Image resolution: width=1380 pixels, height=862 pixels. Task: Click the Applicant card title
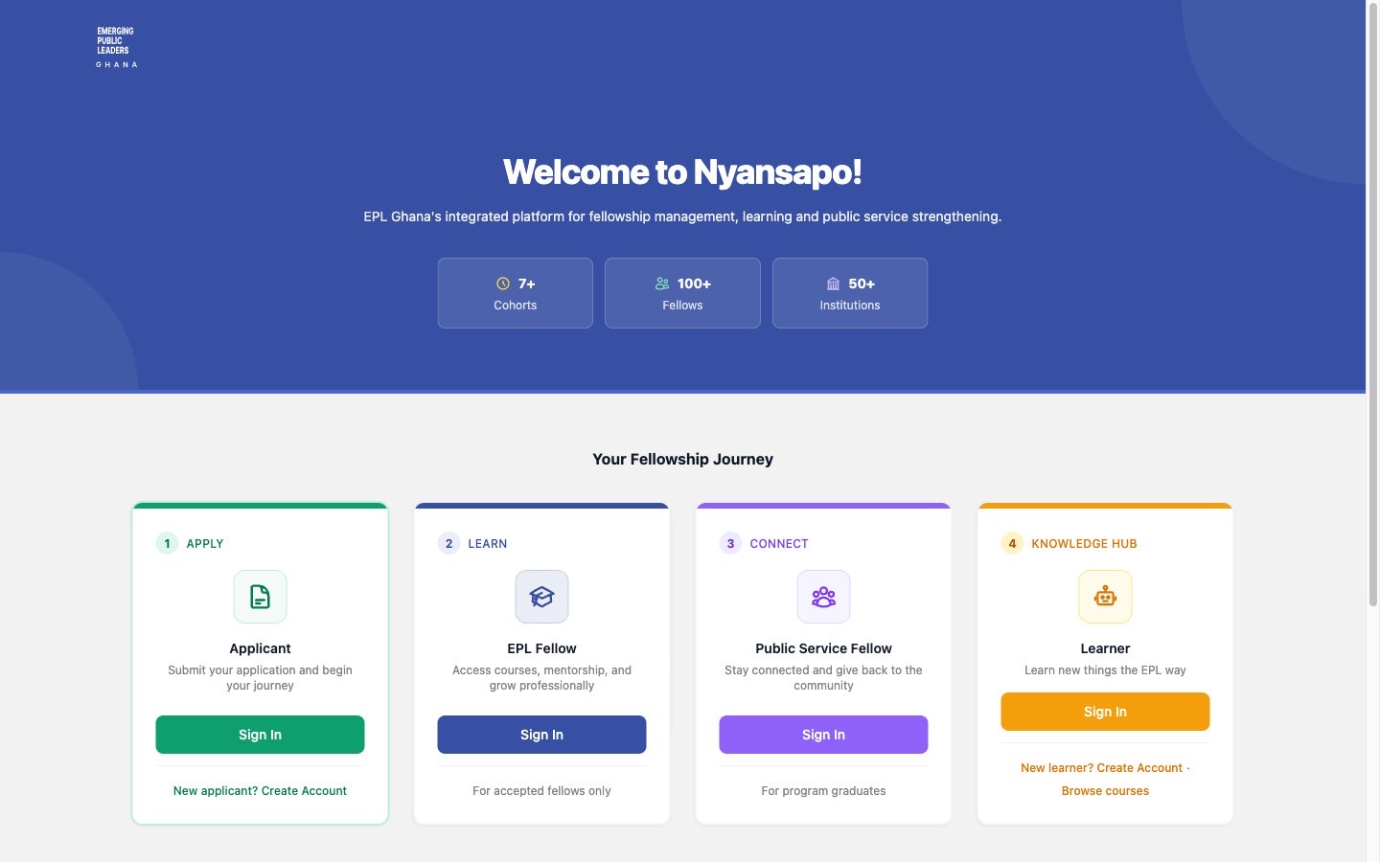click(x=260, y=648)
